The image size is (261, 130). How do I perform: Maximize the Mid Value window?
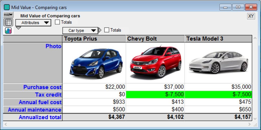point(238,7)
